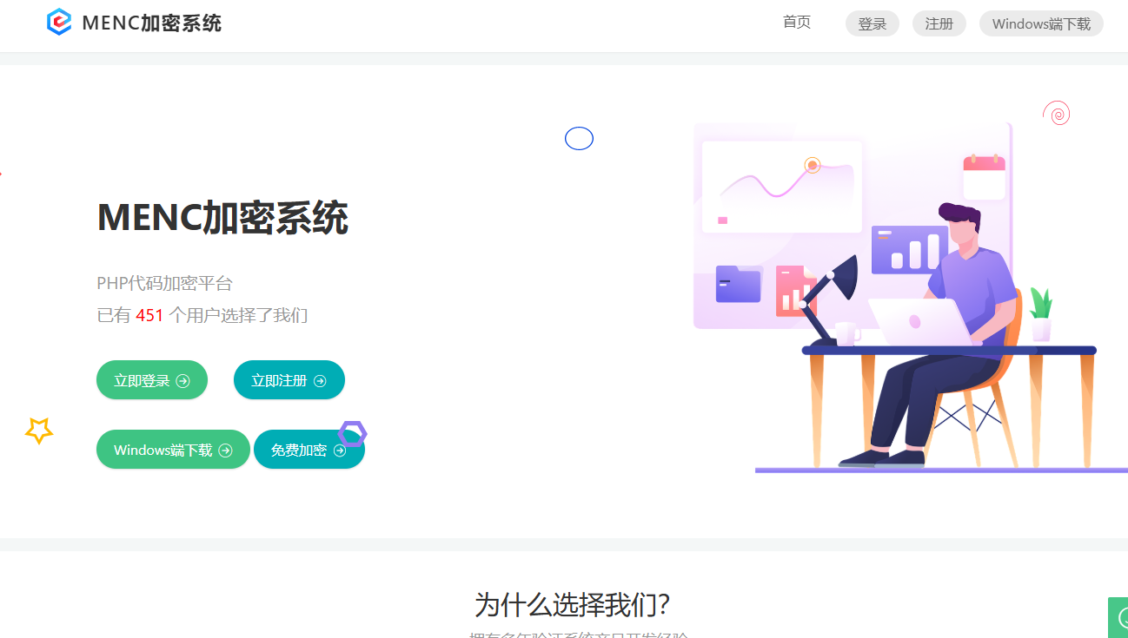Open Windows端下载 in the top navigation
This screenshot has height=638, width=1128.
pos(1041,23)
